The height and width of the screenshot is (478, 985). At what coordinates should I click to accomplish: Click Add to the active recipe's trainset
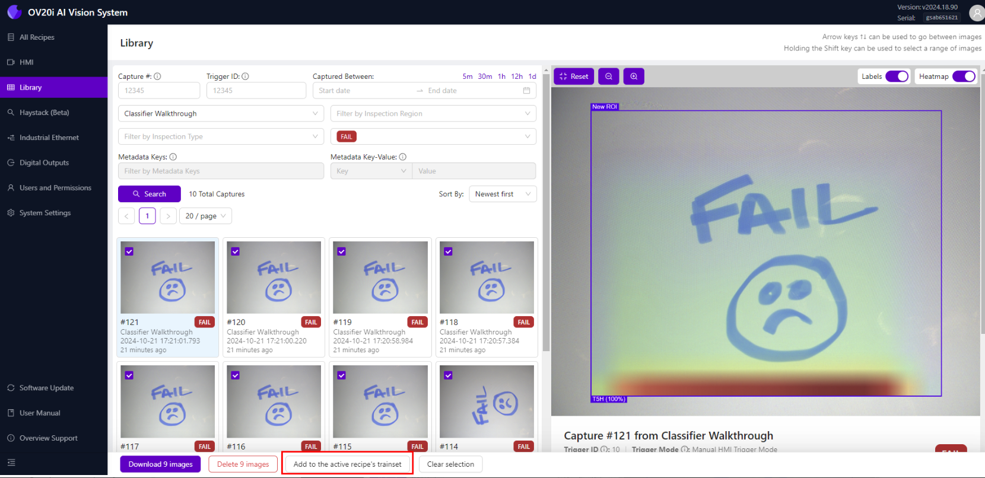tap(347, 464)
